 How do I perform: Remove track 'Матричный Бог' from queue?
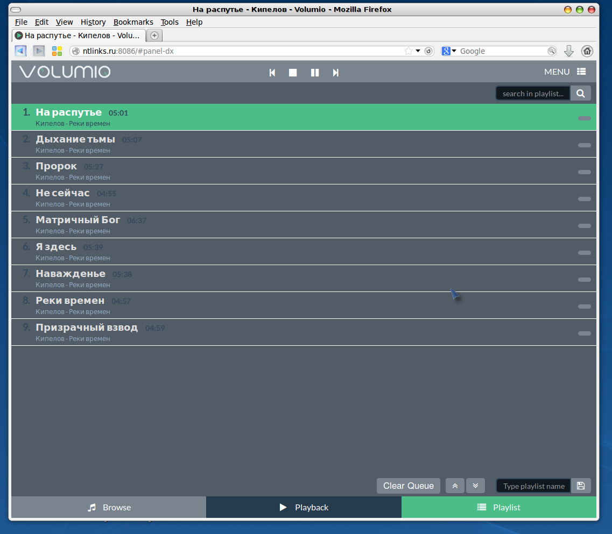point(585,226)
